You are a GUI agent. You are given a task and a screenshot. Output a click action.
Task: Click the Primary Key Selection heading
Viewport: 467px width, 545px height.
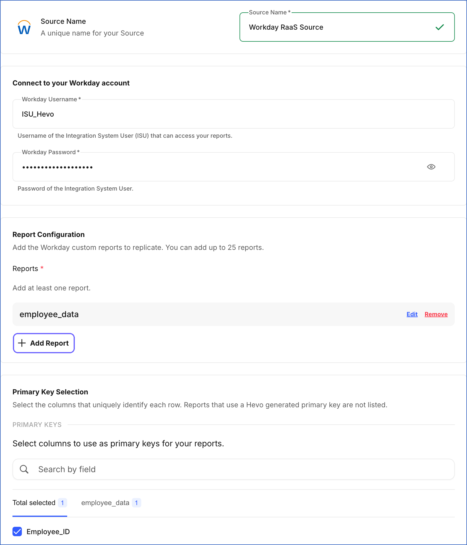click(50, 392)
